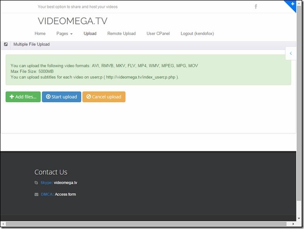The image size is (304, 229).
Task: Click the Cancel upload button
Action: (104, 97)
